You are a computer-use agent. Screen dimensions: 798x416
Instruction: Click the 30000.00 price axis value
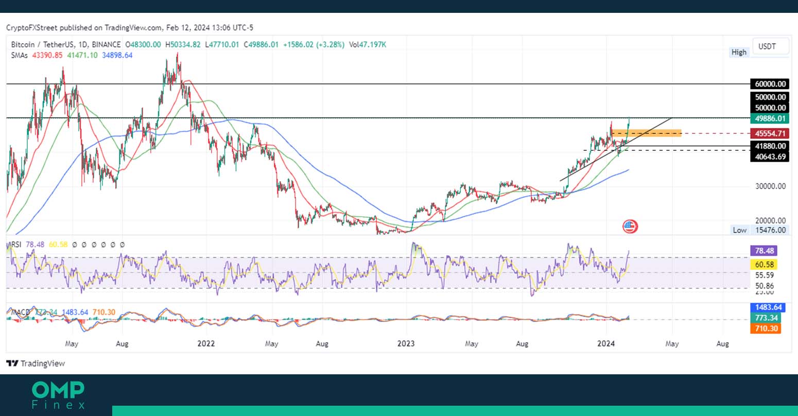(770, 186)
